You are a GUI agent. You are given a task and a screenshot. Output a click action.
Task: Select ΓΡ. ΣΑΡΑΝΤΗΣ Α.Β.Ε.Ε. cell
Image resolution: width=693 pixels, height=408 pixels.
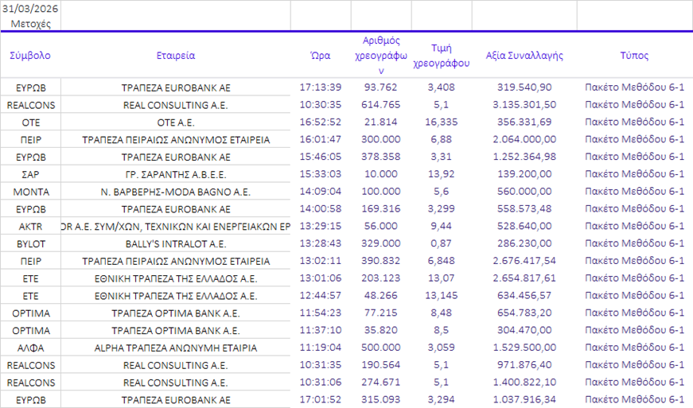pyautogui.click(x=176, y=174)
